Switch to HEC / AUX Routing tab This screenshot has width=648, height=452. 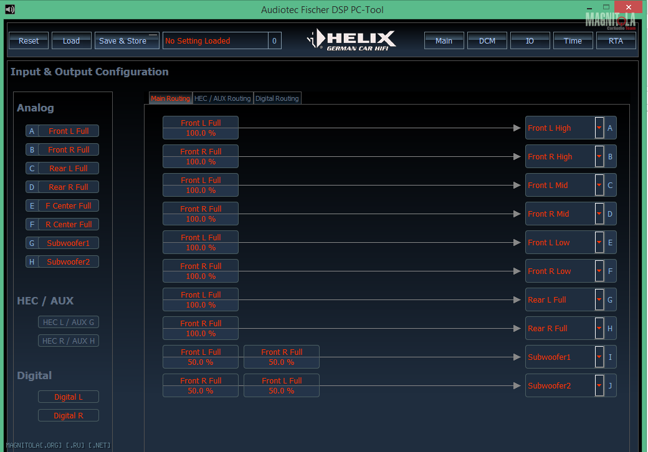(x=223, y=98)
